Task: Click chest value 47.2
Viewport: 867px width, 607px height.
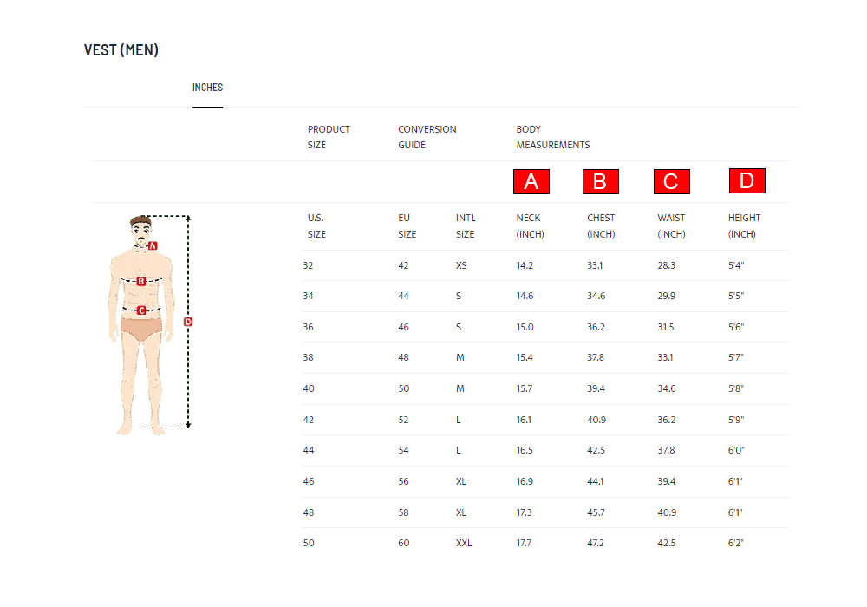Action: pos(596,543)
